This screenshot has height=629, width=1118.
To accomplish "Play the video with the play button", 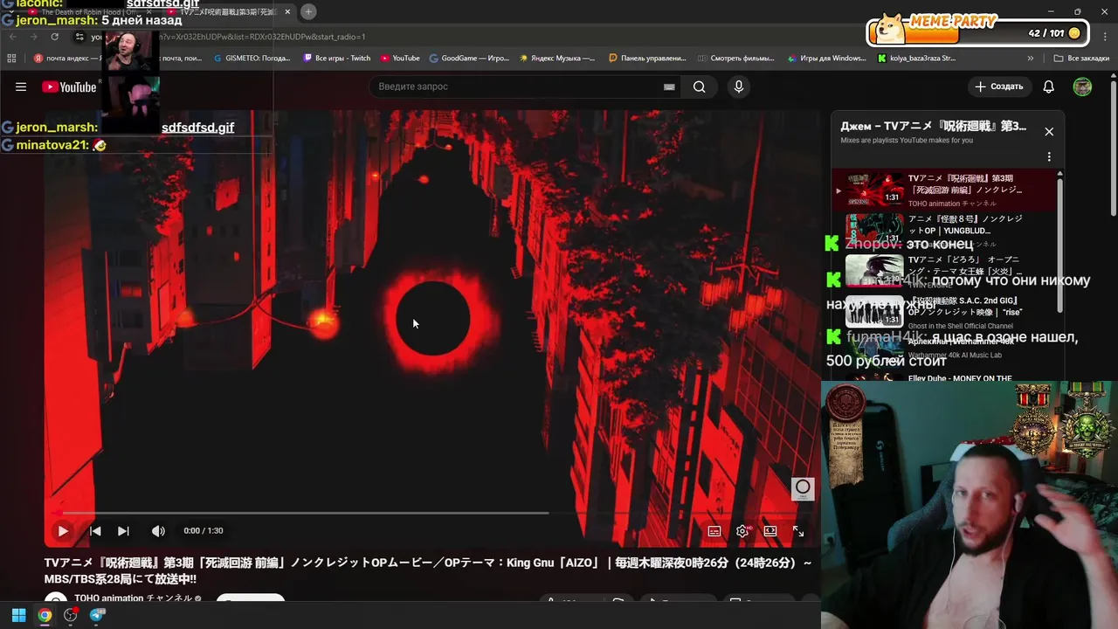I will [x=63, y=530].
